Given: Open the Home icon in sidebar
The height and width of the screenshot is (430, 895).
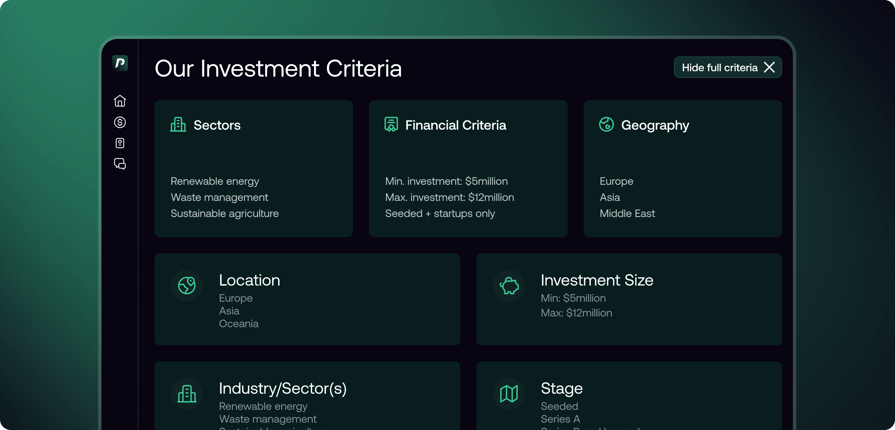Looking at the screenshot, I should (x=120, y=101).
